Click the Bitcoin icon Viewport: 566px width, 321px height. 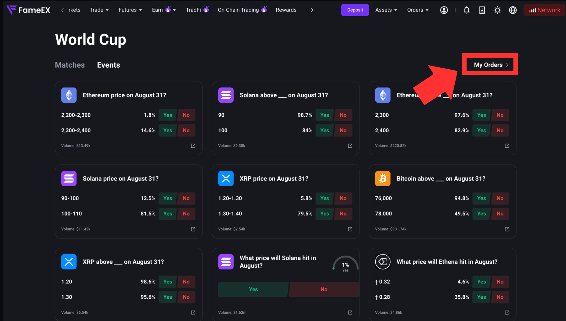coord(383,179)
